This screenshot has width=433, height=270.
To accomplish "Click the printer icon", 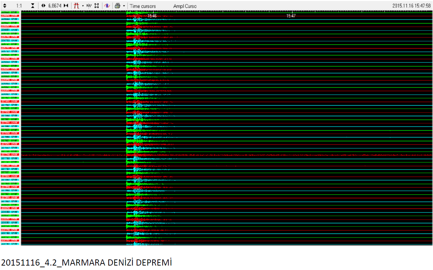I will 117,6.
